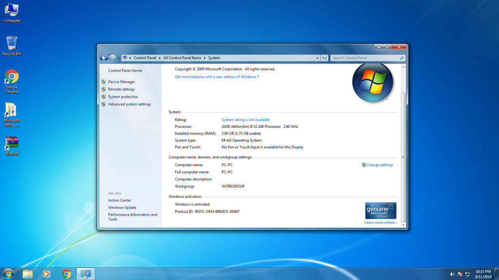This screenshot has height=280, width=499.
Task: Click the search magnifier icon
Action: click(402, 58)
